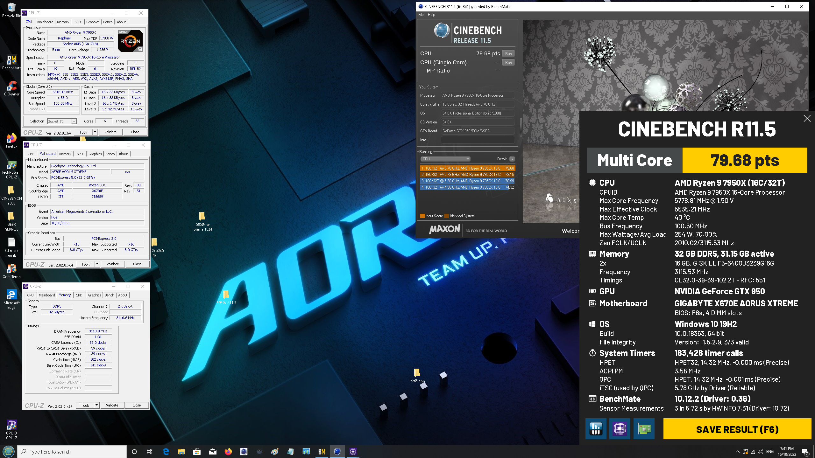Viewport: 815px width, 458px height.
Task: Open the CINEBENCH 2003 folder
Action: (11, 196)
